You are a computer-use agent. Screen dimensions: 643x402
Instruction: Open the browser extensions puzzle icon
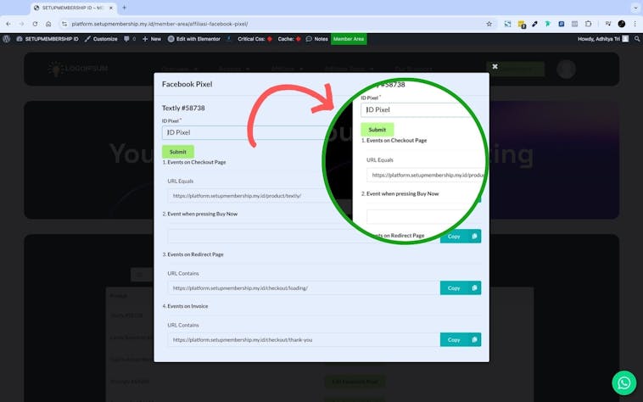pos(588,24)
